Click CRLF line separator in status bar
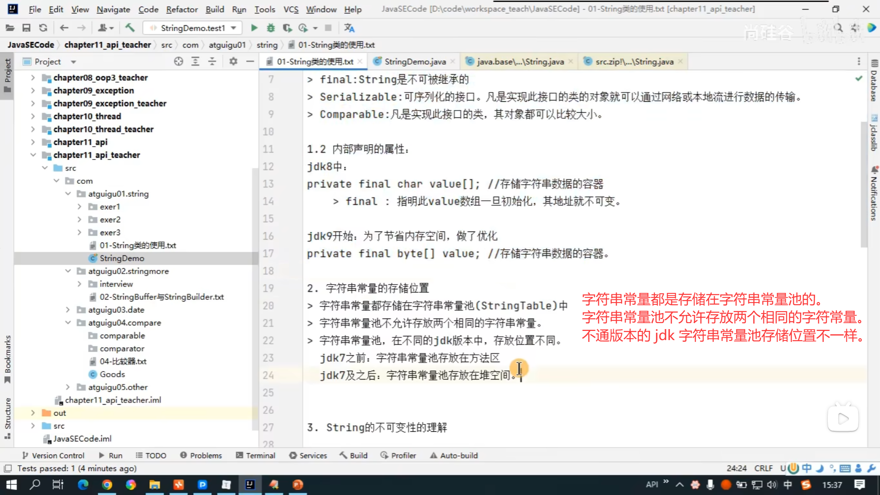880x495 pixels. 763,468
